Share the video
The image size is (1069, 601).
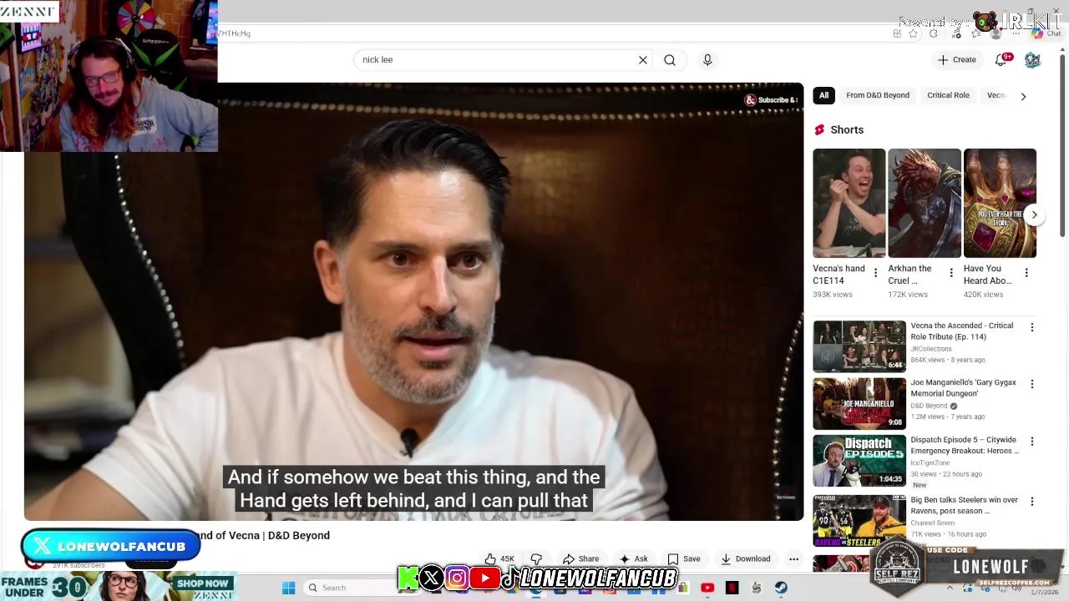tap(580, 559)
